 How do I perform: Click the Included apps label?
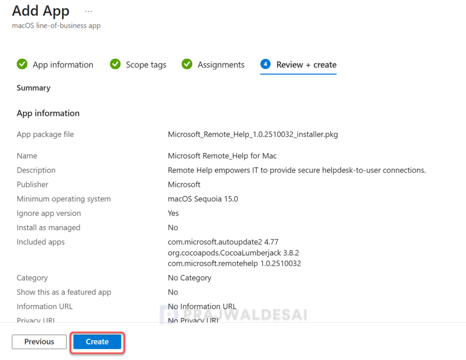point(41,242)
